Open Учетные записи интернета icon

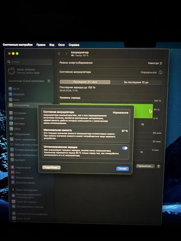14,214
